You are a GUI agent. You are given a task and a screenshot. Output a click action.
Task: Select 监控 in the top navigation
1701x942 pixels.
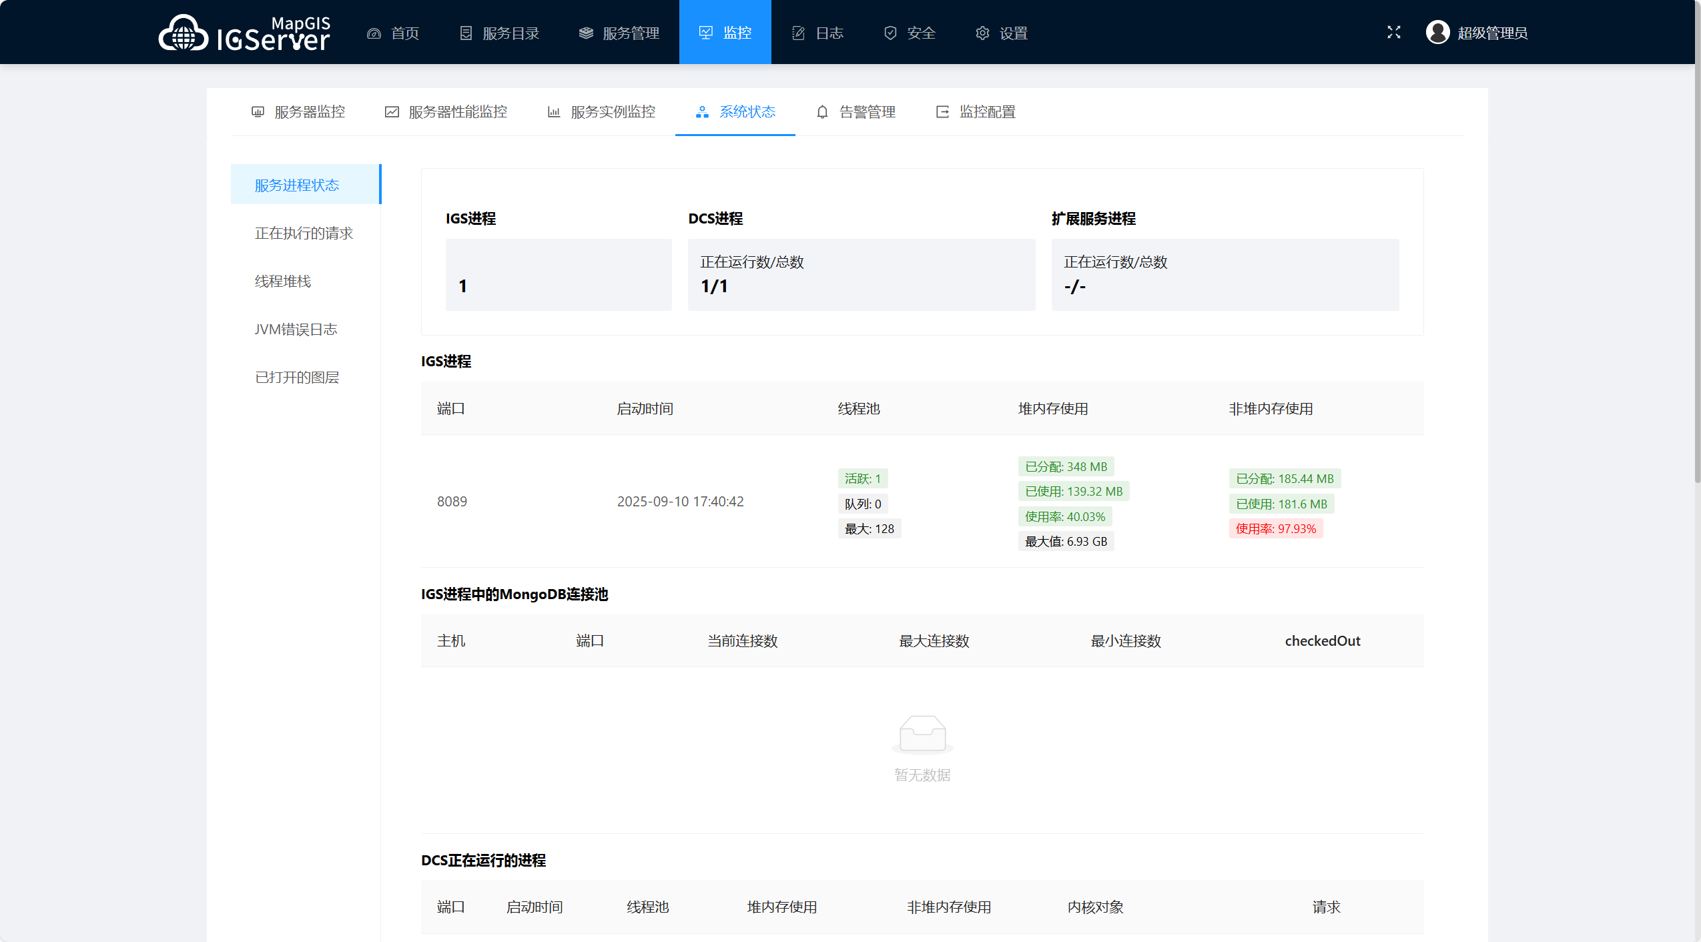[x=725, y=32]
